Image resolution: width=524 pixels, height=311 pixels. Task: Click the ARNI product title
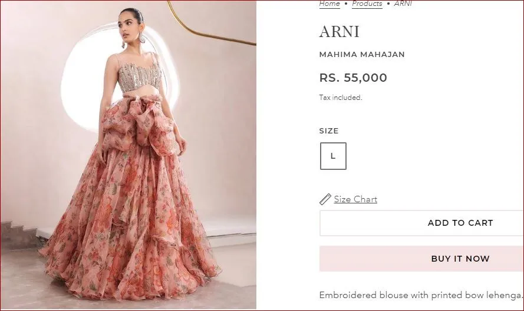click(339, 32)
